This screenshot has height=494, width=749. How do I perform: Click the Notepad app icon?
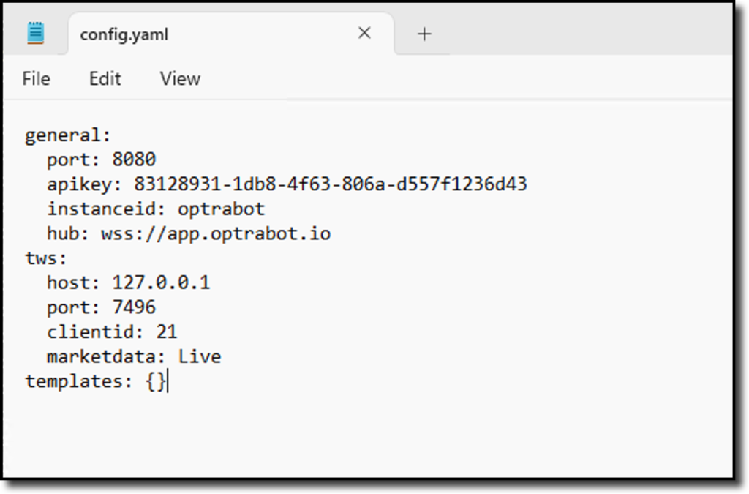point(35,33)
